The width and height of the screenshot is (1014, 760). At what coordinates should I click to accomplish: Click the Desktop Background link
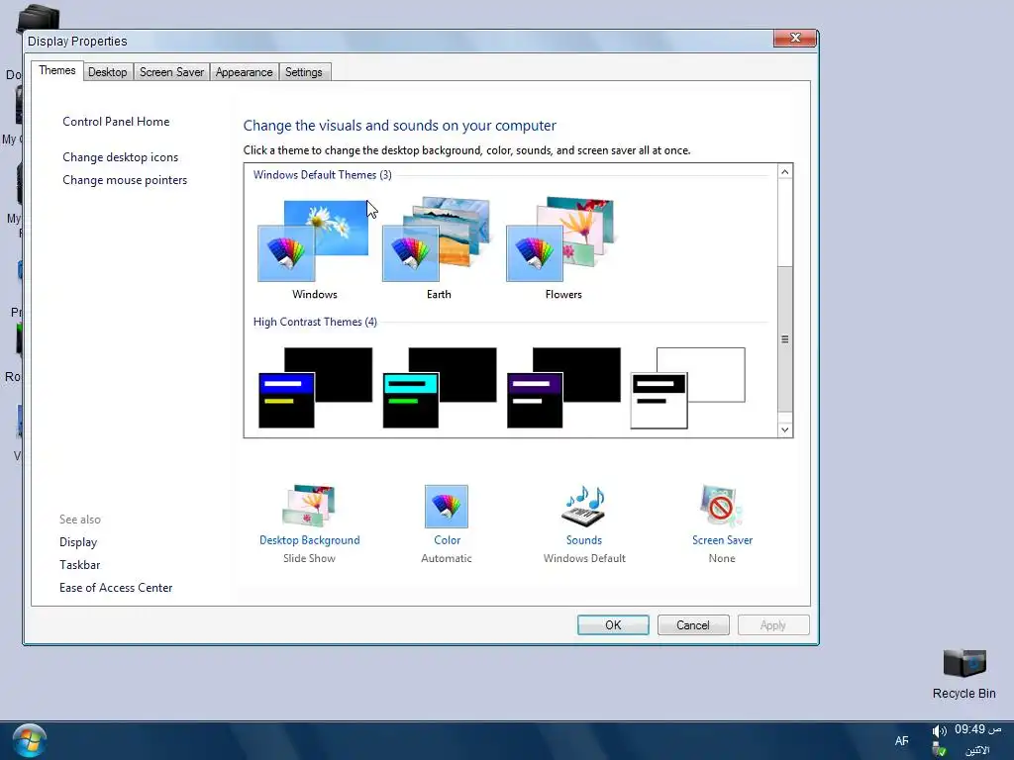pos(310,540)
